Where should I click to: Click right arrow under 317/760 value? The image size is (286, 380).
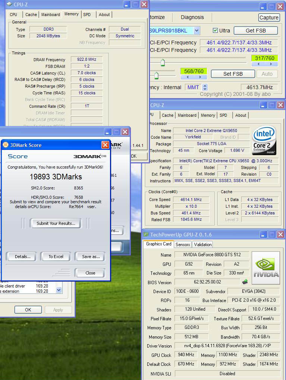271,64
